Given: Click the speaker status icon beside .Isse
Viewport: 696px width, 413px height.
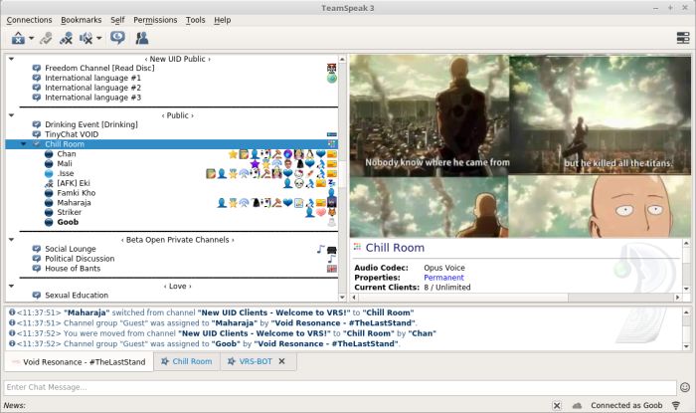Looking at the screenshot, I should (49, 173).
